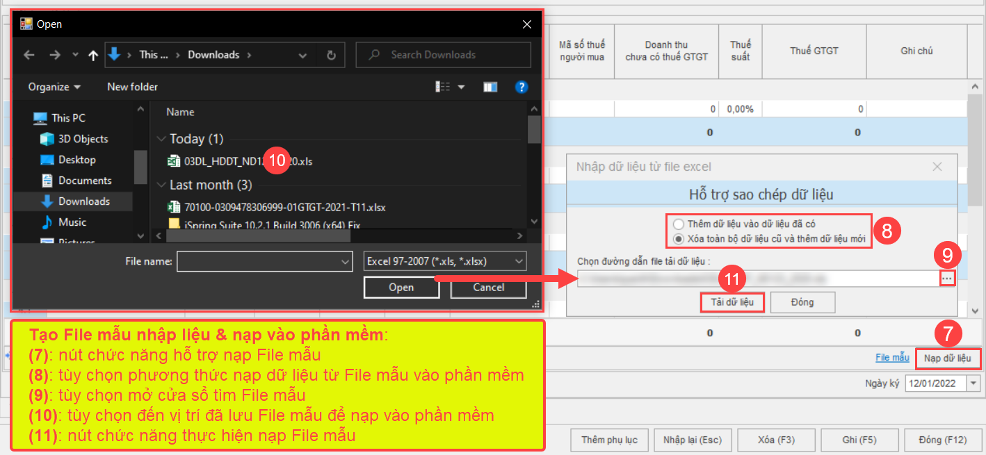Click the Ngày ký date field

(936, 383)
